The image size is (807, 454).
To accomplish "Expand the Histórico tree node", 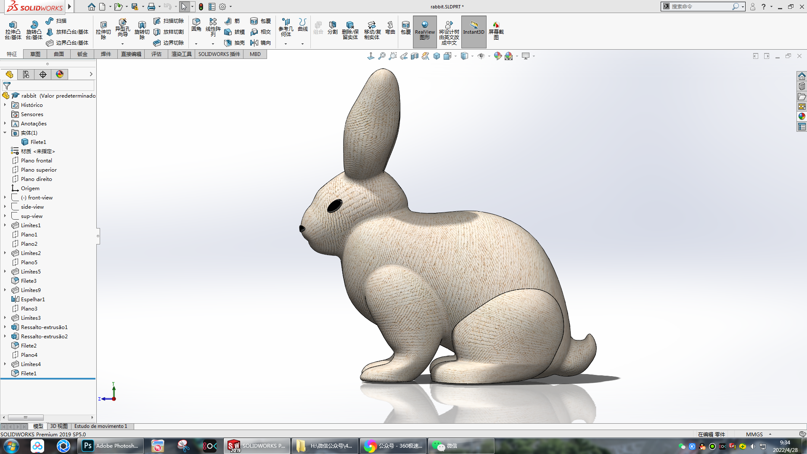I will [x=5, y=105].
